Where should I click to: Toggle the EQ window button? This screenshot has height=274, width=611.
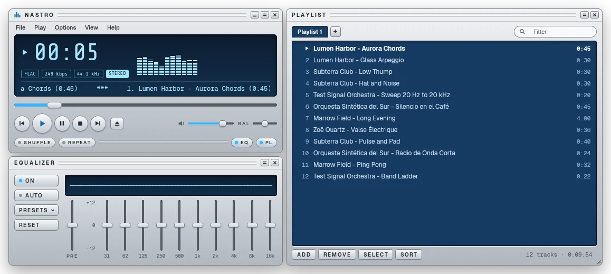click(242, 143)
